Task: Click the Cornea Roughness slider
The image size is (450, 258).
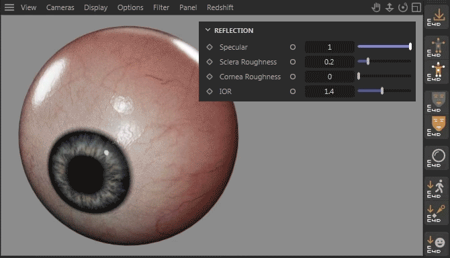Action: point(384,76)
